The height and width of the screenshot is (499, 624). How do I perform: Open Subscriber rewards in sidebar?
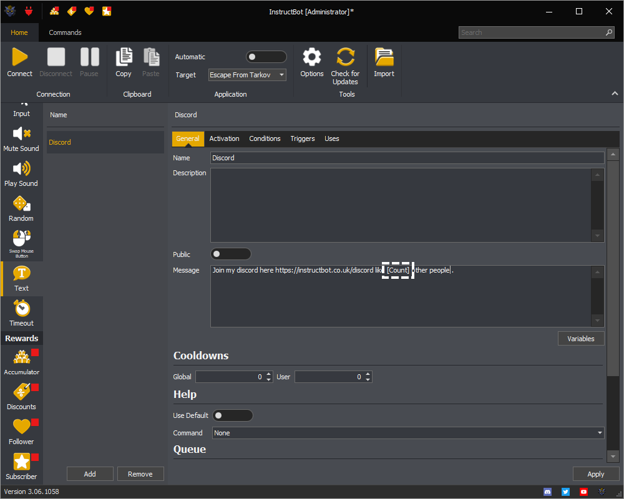(x=21, y=467)
